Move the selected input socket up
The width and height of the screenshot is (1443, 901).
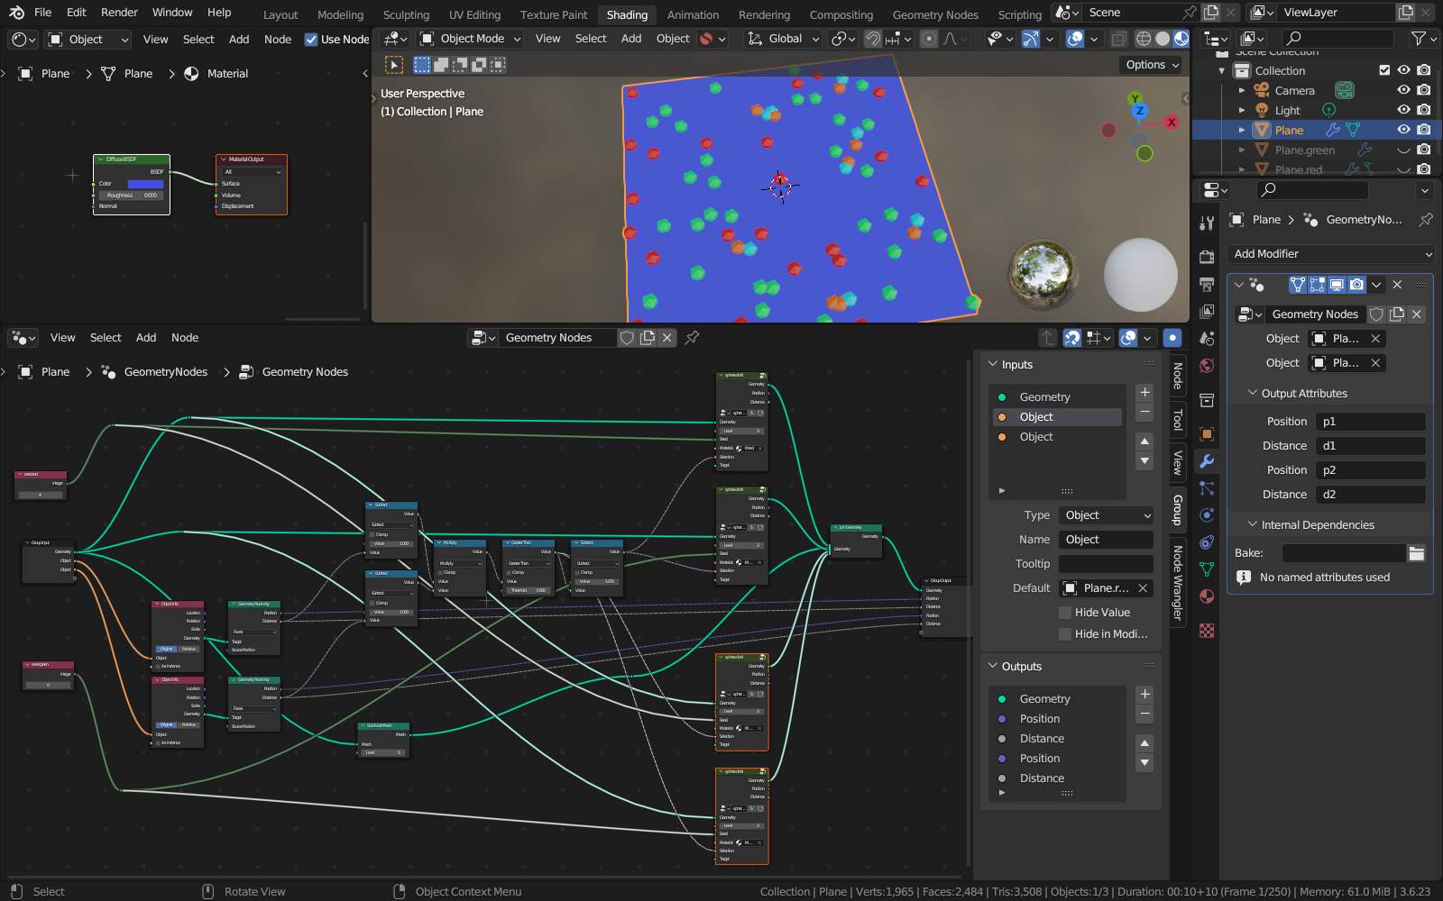click(x=1144, y=441)
